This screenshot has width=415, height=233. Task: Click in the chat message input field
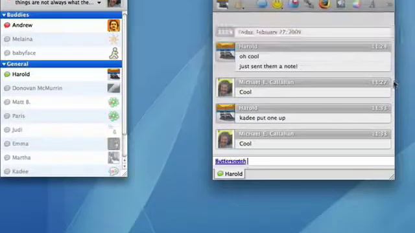(x=304, y=161)
